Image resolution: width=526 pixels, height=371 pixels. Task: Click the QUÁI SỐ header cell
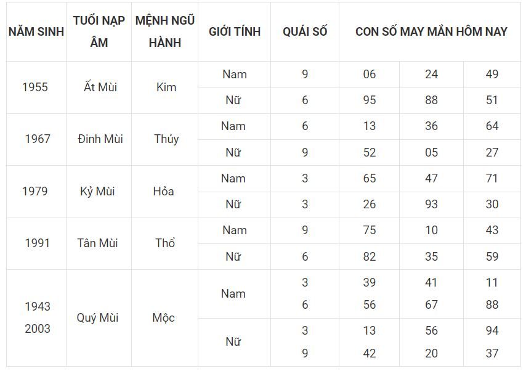click(305, 31)
